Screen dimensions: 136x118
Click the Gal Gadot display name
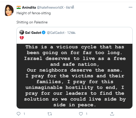33,33
